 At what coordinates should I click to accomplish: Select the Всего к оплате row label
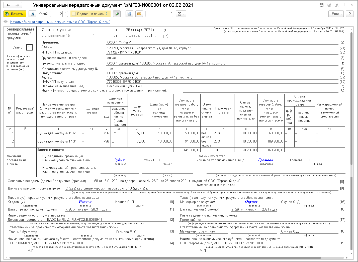pos(51,150)
